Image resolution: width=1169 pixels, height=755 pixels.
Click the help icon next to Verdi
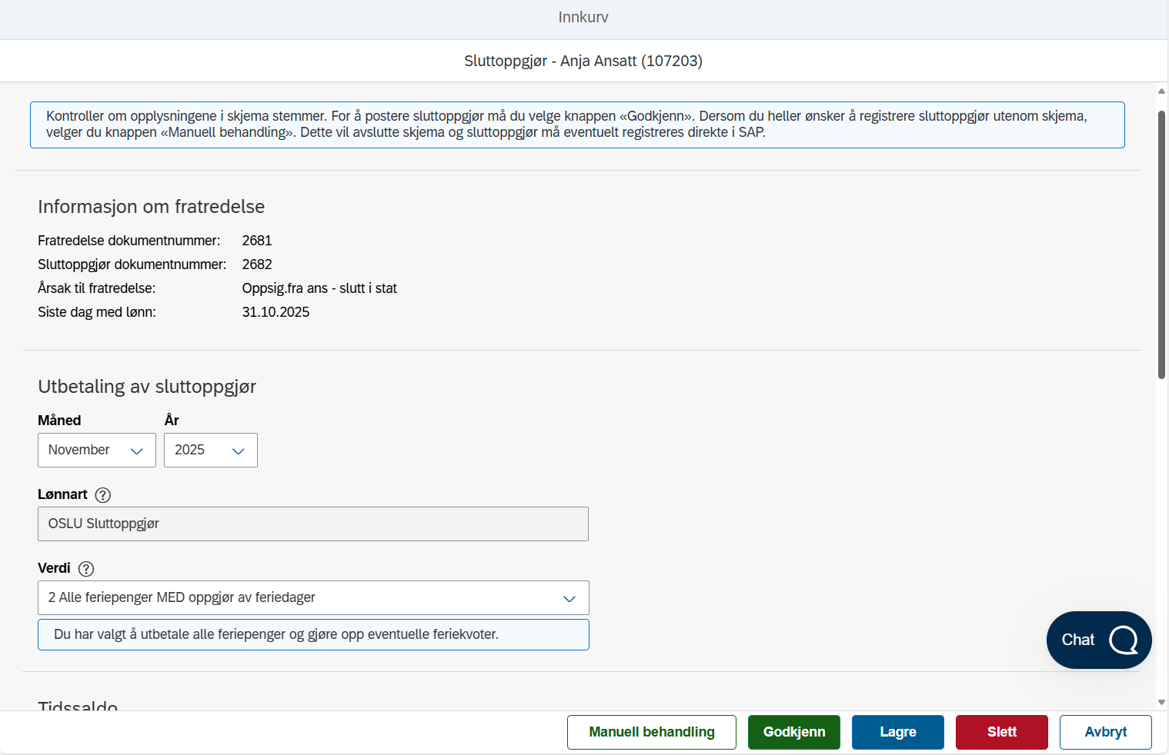coord(86,569)
